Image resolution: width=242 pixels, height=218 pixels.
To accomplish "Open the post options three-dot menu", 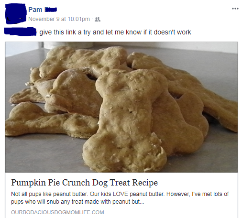I will (x=235, y=9).
